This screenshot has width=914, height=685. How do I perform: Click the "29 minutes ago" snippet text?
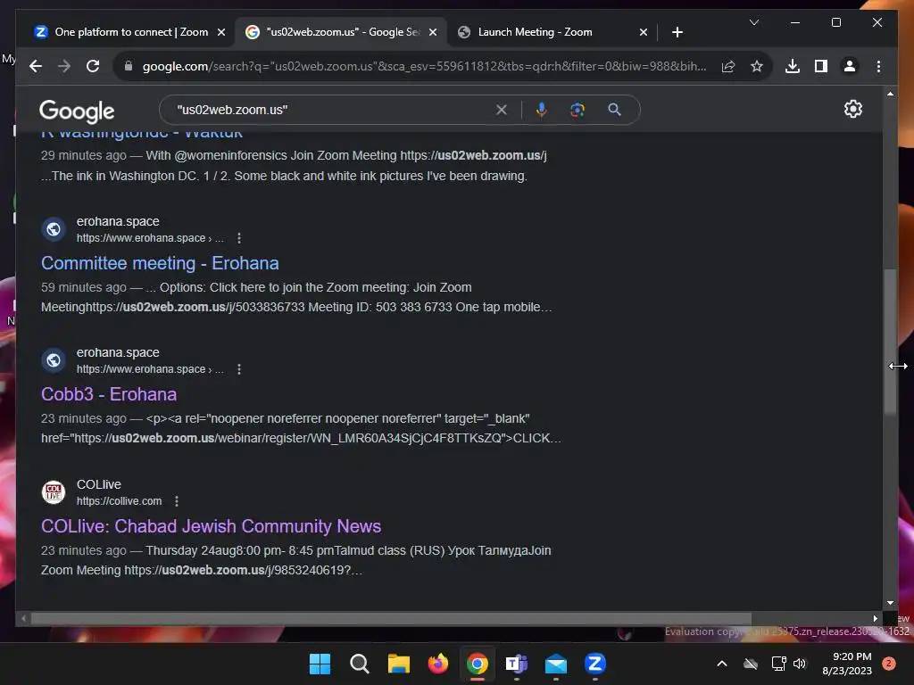click(x=83, y=155)
